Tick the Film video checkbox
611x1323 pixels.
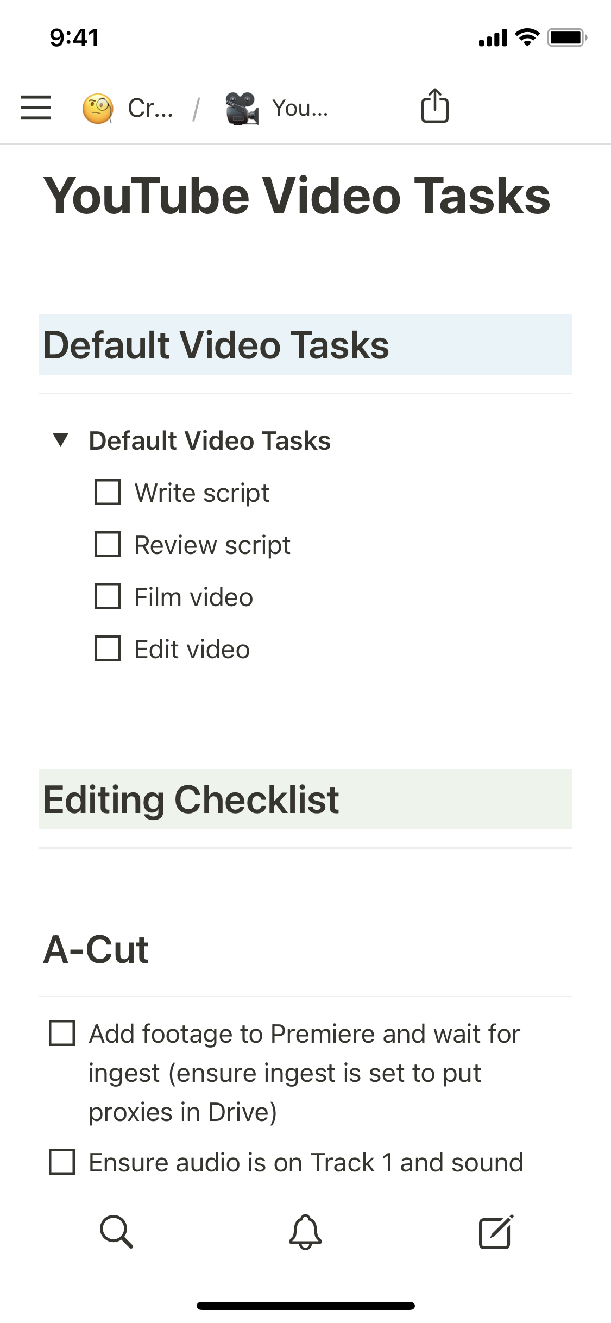click(108, 597)
